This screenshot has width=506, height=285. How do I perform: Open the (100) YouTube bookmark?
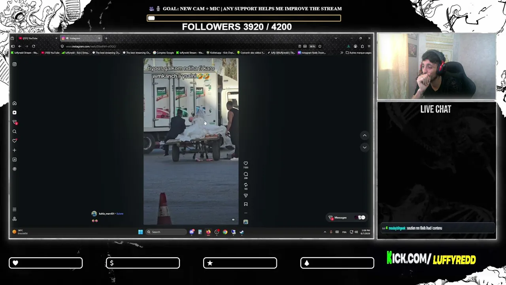pyautogui.click(x=50, y=53)
